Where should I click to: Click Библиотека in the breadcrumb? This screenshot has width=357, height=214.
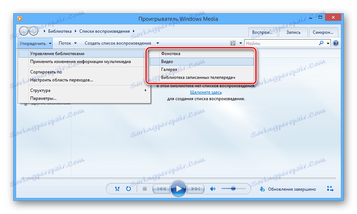(60, 31)
